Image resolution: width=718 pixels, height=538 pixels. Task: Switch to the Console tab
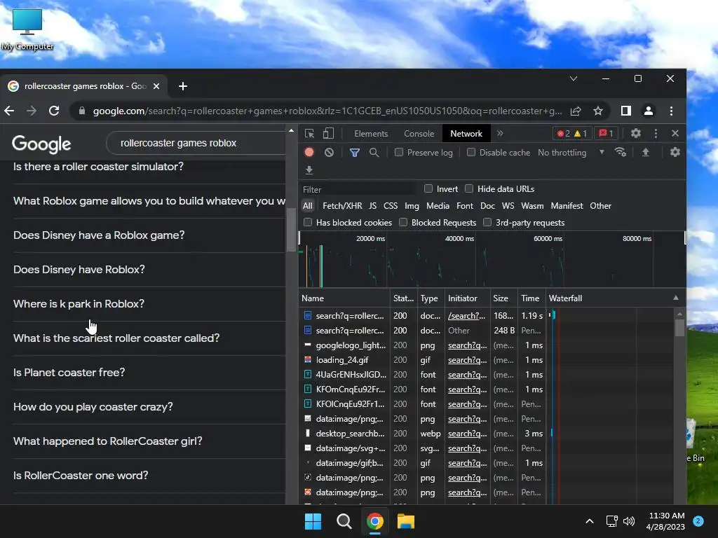[x=419, y=134]
